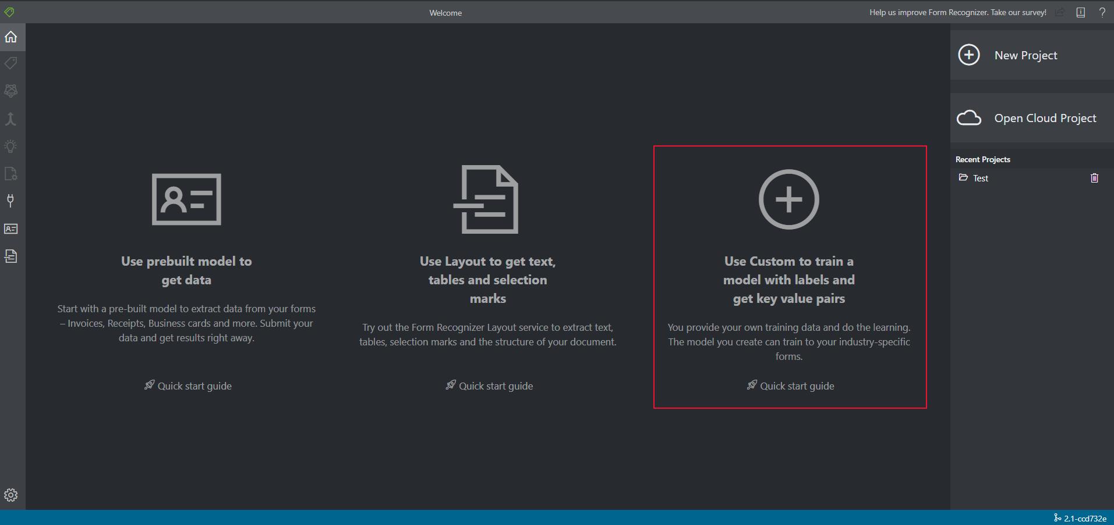Click the Layout service description paragraph

tap(488, 335)
